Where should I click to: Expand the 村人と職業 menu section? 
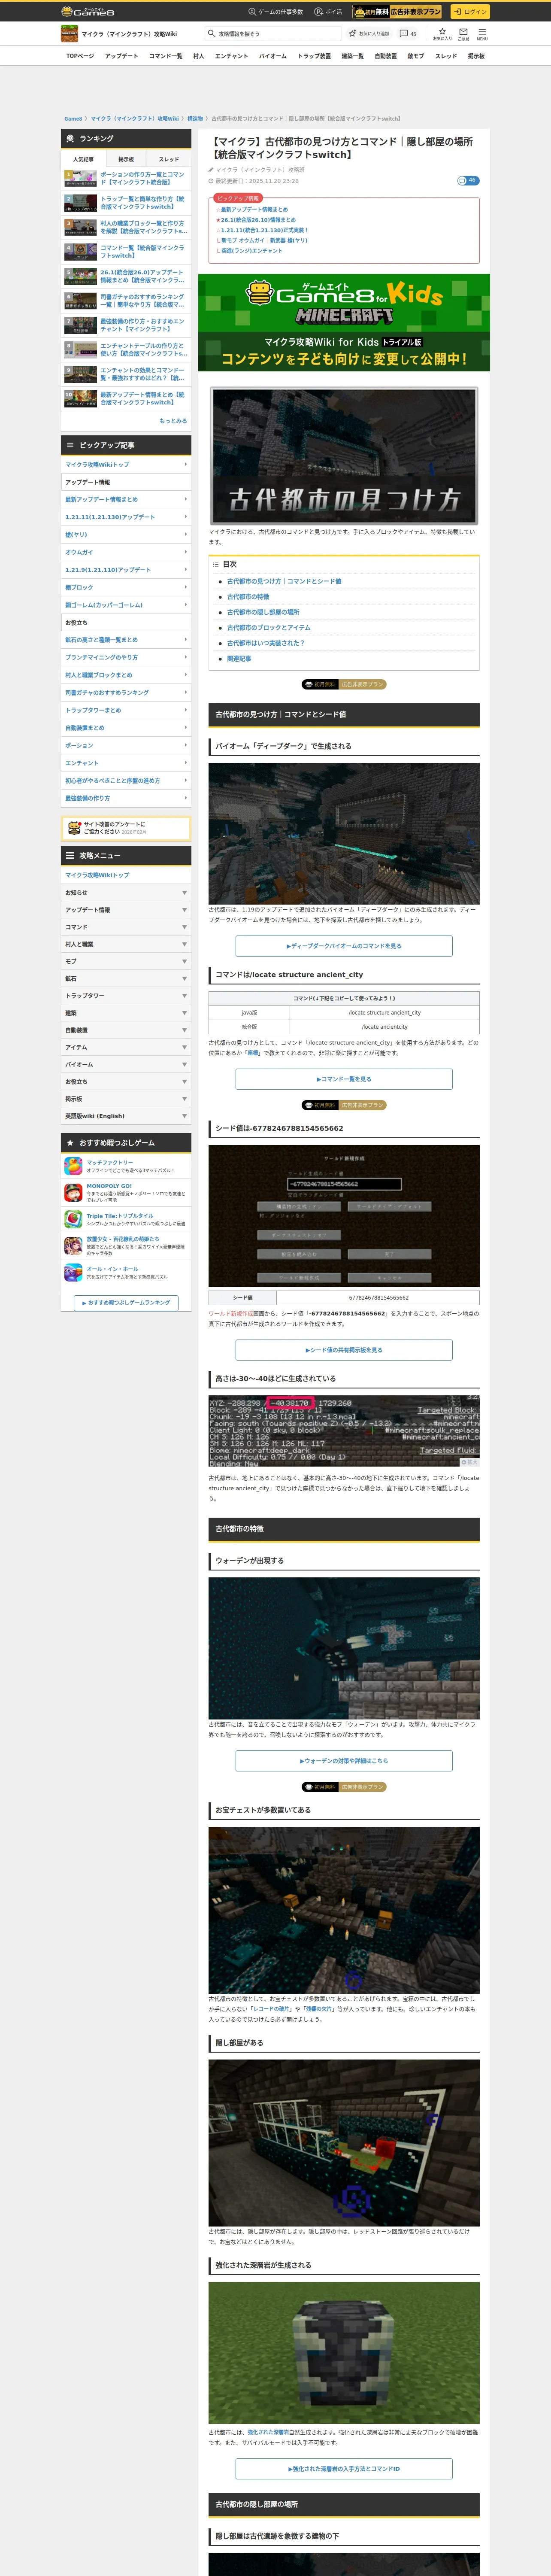coord(126,944)
